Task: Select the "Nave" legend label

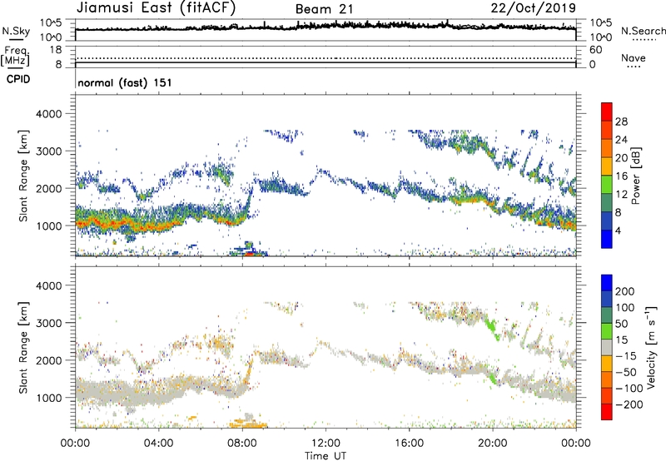Action: 634,57
